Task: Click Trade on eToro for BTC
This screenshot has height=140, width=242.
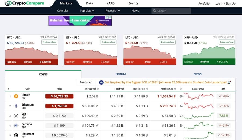Action: click(x=49, y=42)
